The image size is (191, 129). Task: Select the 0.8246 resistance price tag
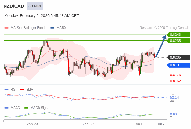178,35
